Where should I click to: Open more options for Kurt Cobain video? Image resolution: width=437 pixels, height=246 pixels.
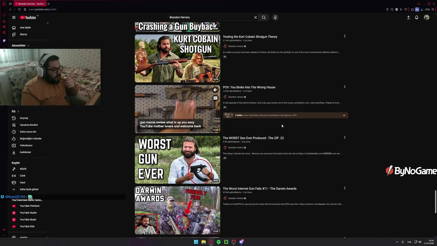coord(344,36)
